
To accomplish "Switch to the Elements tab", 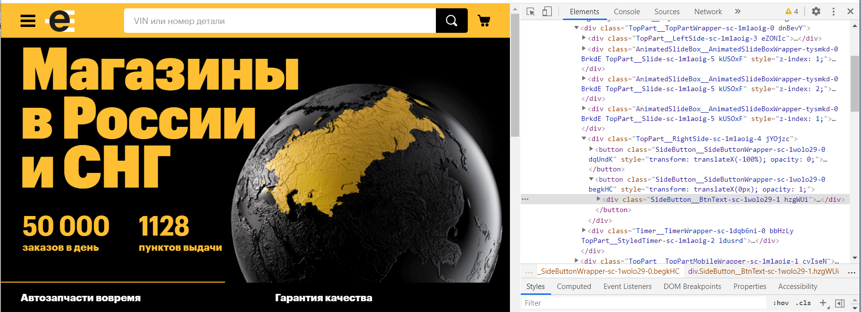I will 584,12.
